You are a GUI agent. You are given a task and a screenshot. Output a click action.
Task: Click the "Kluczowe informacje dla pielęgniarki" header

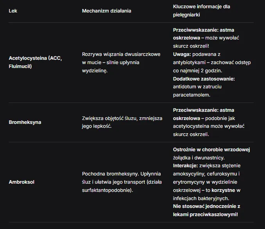click(x=201, y=11)
